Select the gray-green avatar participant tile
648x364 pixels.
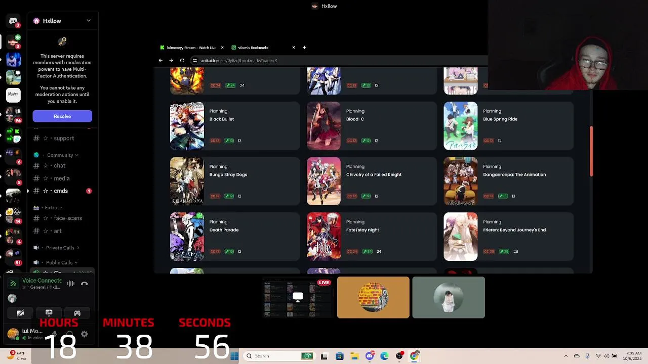coord(449,297)
